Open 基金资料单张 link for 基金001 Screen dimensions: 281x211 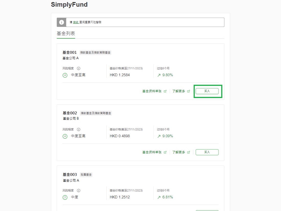[152, 91]
